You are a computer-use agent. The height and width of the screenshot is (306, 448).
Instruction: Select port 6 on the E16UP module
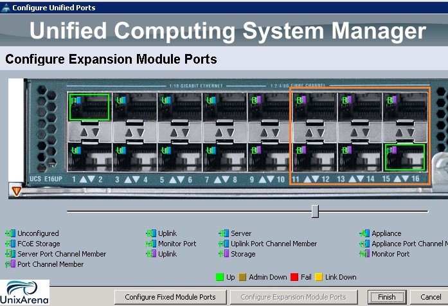click(x=180, y=157)
